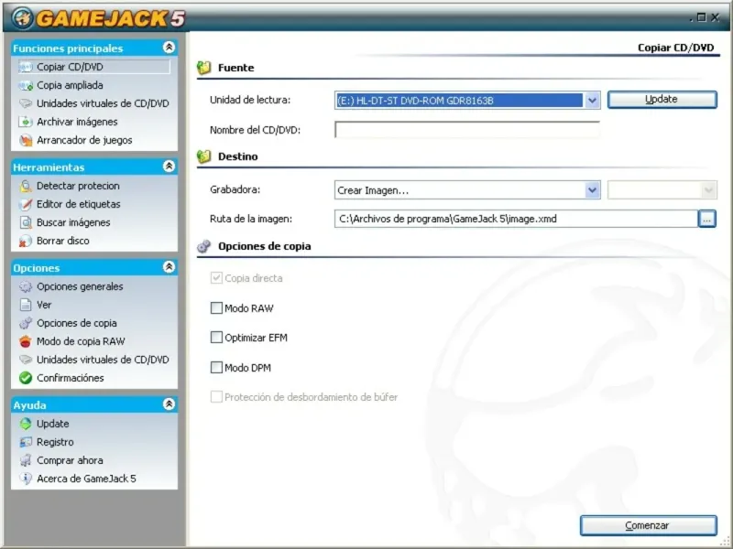733x549 pixels.
Task: Click the Herramientas header title
Action: click(49, 167)
